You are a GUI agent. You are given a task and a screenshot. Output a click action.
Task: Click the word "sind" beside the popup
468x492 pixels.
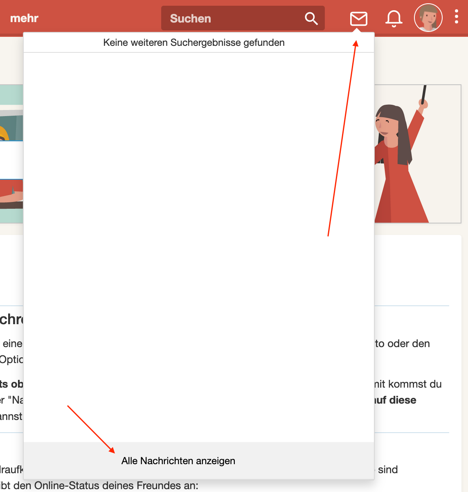coord(388,469)
